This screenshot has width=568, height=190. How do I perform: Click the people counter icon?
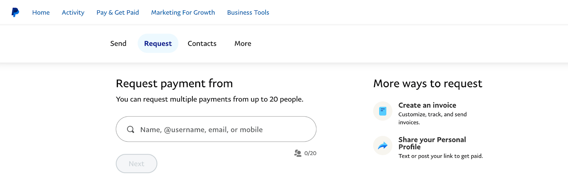[x=298, y=153]
